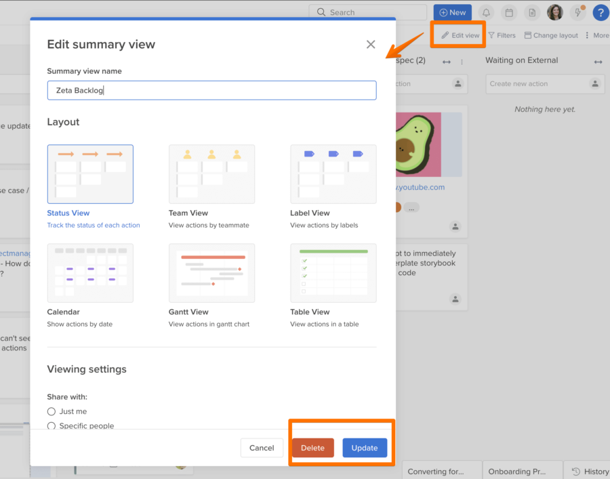Open the Filters menu
The height and width of the screenshot is (479, 610).
[x=502, y=35]
